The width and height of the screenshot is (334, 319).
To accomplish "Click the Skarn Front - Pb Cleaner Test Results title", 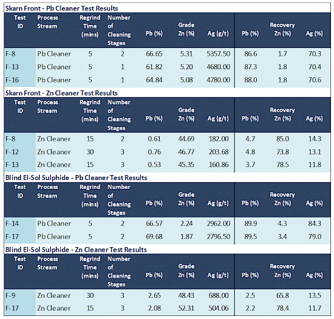I will click(x=61, y=9).
